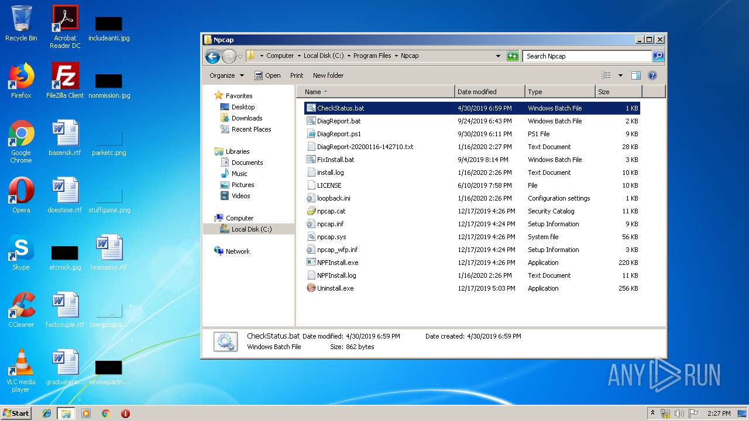
Task: Sort files by the Type column header
Action: pyautogui.click(x=560, y=92)
